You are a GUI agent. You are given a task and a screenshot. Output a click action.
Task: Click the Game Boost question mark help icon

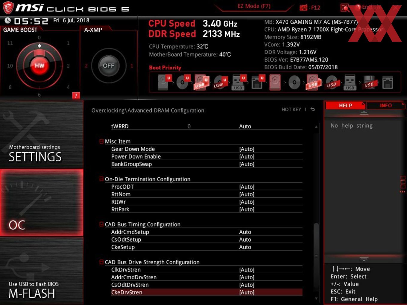coord(76,95)
